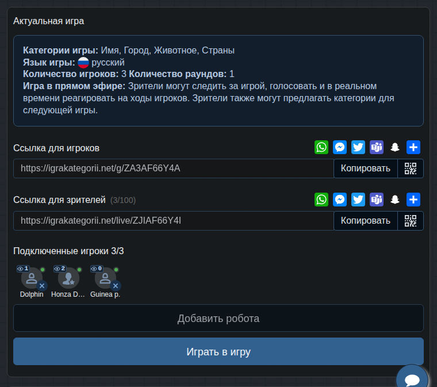
Task: Click Honza D's viewer count eye badge
Action: (60, 269)
